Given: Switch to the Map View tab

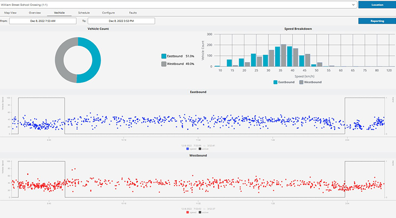Looking at the screenshot, I should pyautogui.click(x=10, y=12).
